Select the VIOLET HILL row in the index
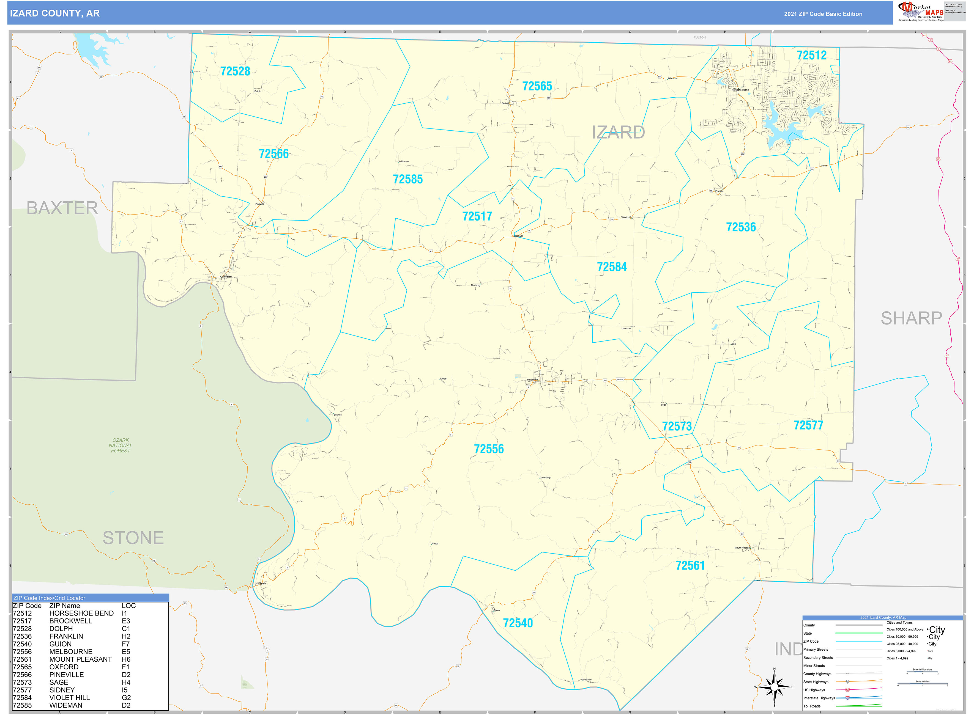974x715 pixels. (90, 698)
